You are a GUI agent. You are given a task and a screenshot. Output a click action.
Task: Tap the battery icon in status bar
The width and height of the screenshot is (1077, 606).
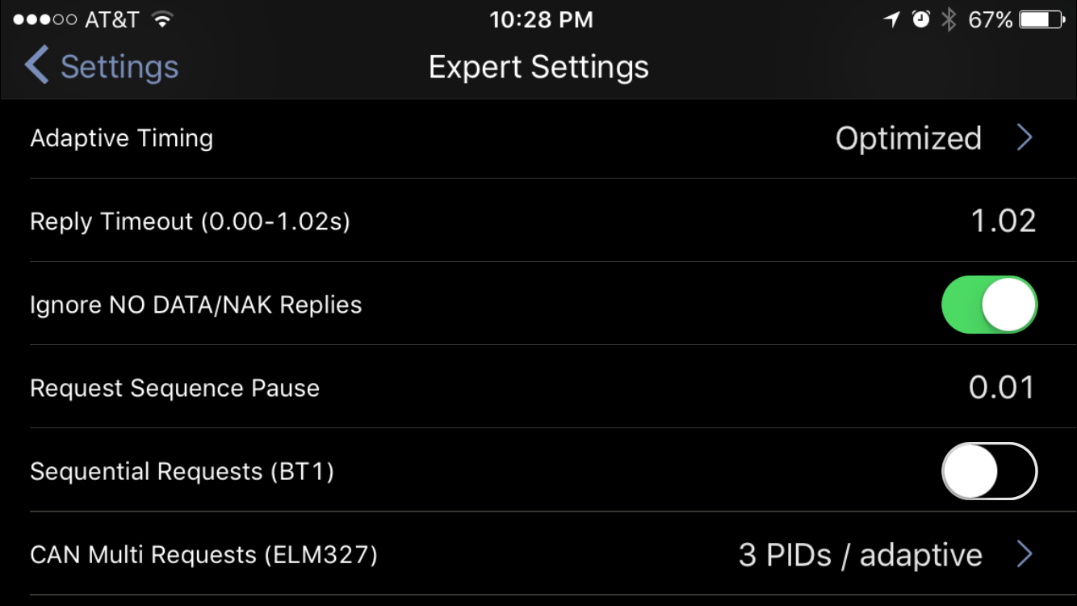coord(1043,20)
